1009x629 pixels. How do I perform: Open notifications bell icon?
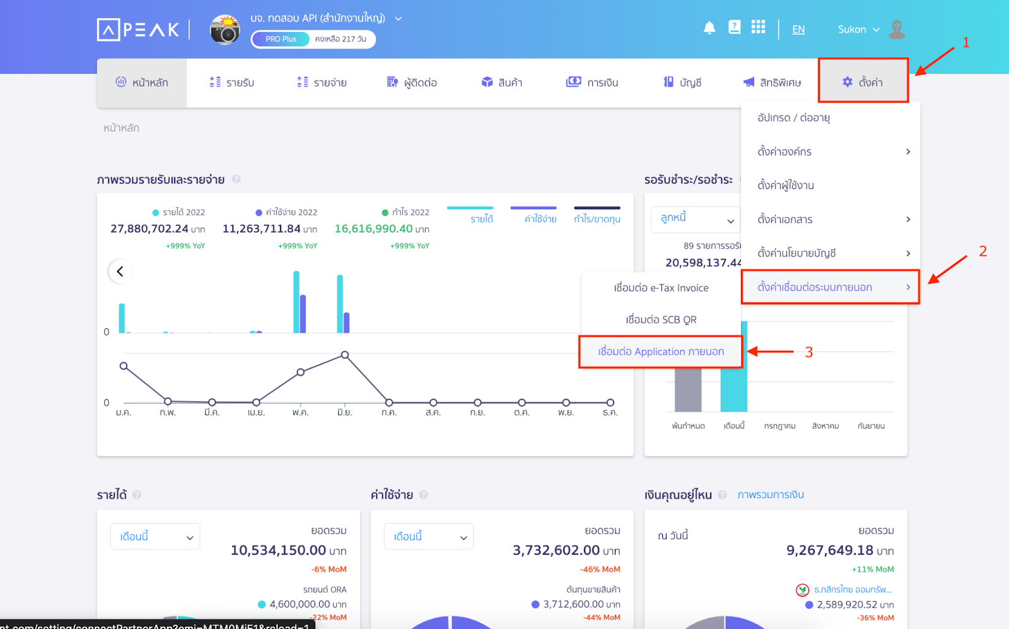(709, 28)
